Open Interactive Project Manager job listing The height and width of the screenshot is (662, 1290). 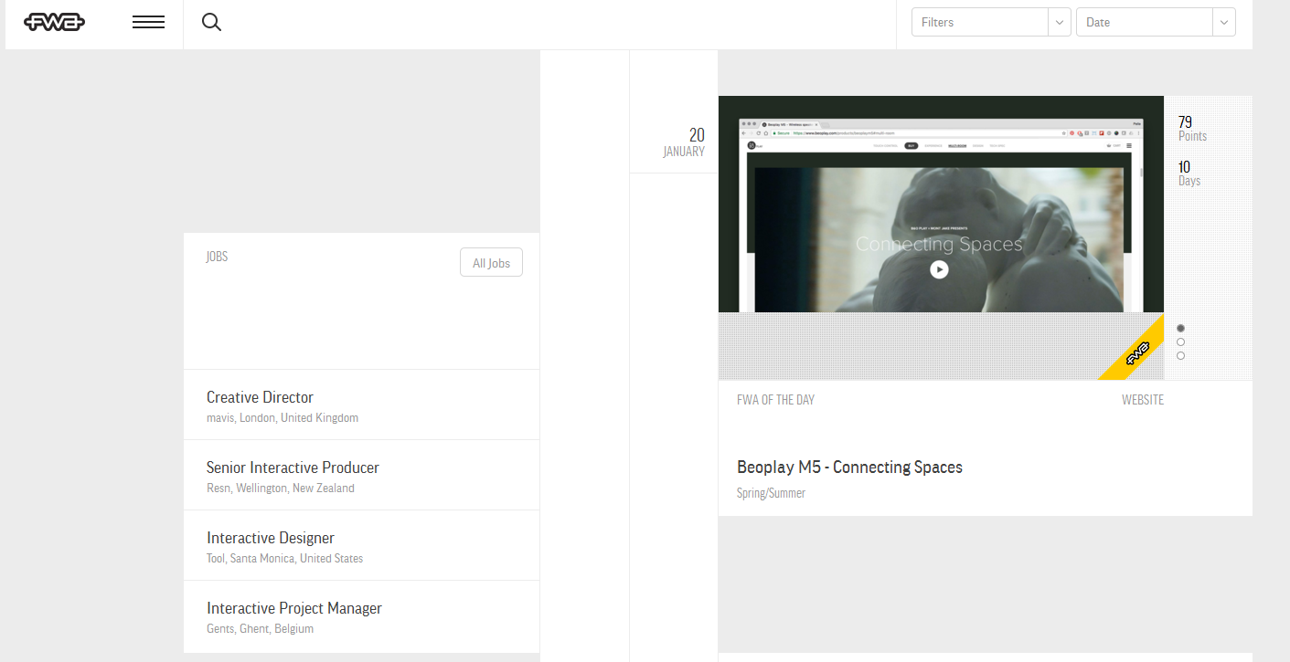361,615
